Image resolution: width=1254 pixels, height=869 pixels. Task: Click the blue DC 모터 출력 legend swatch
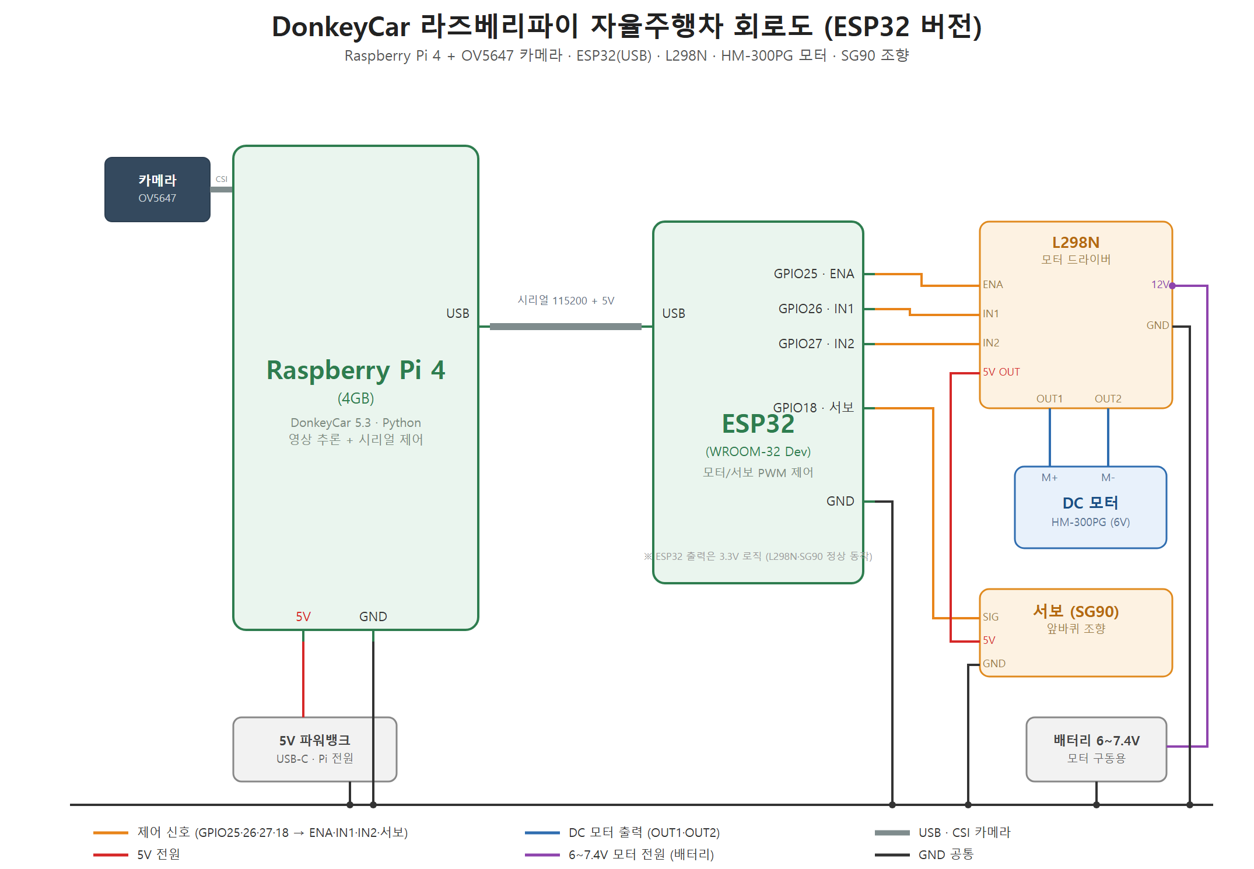coord(542,833)
